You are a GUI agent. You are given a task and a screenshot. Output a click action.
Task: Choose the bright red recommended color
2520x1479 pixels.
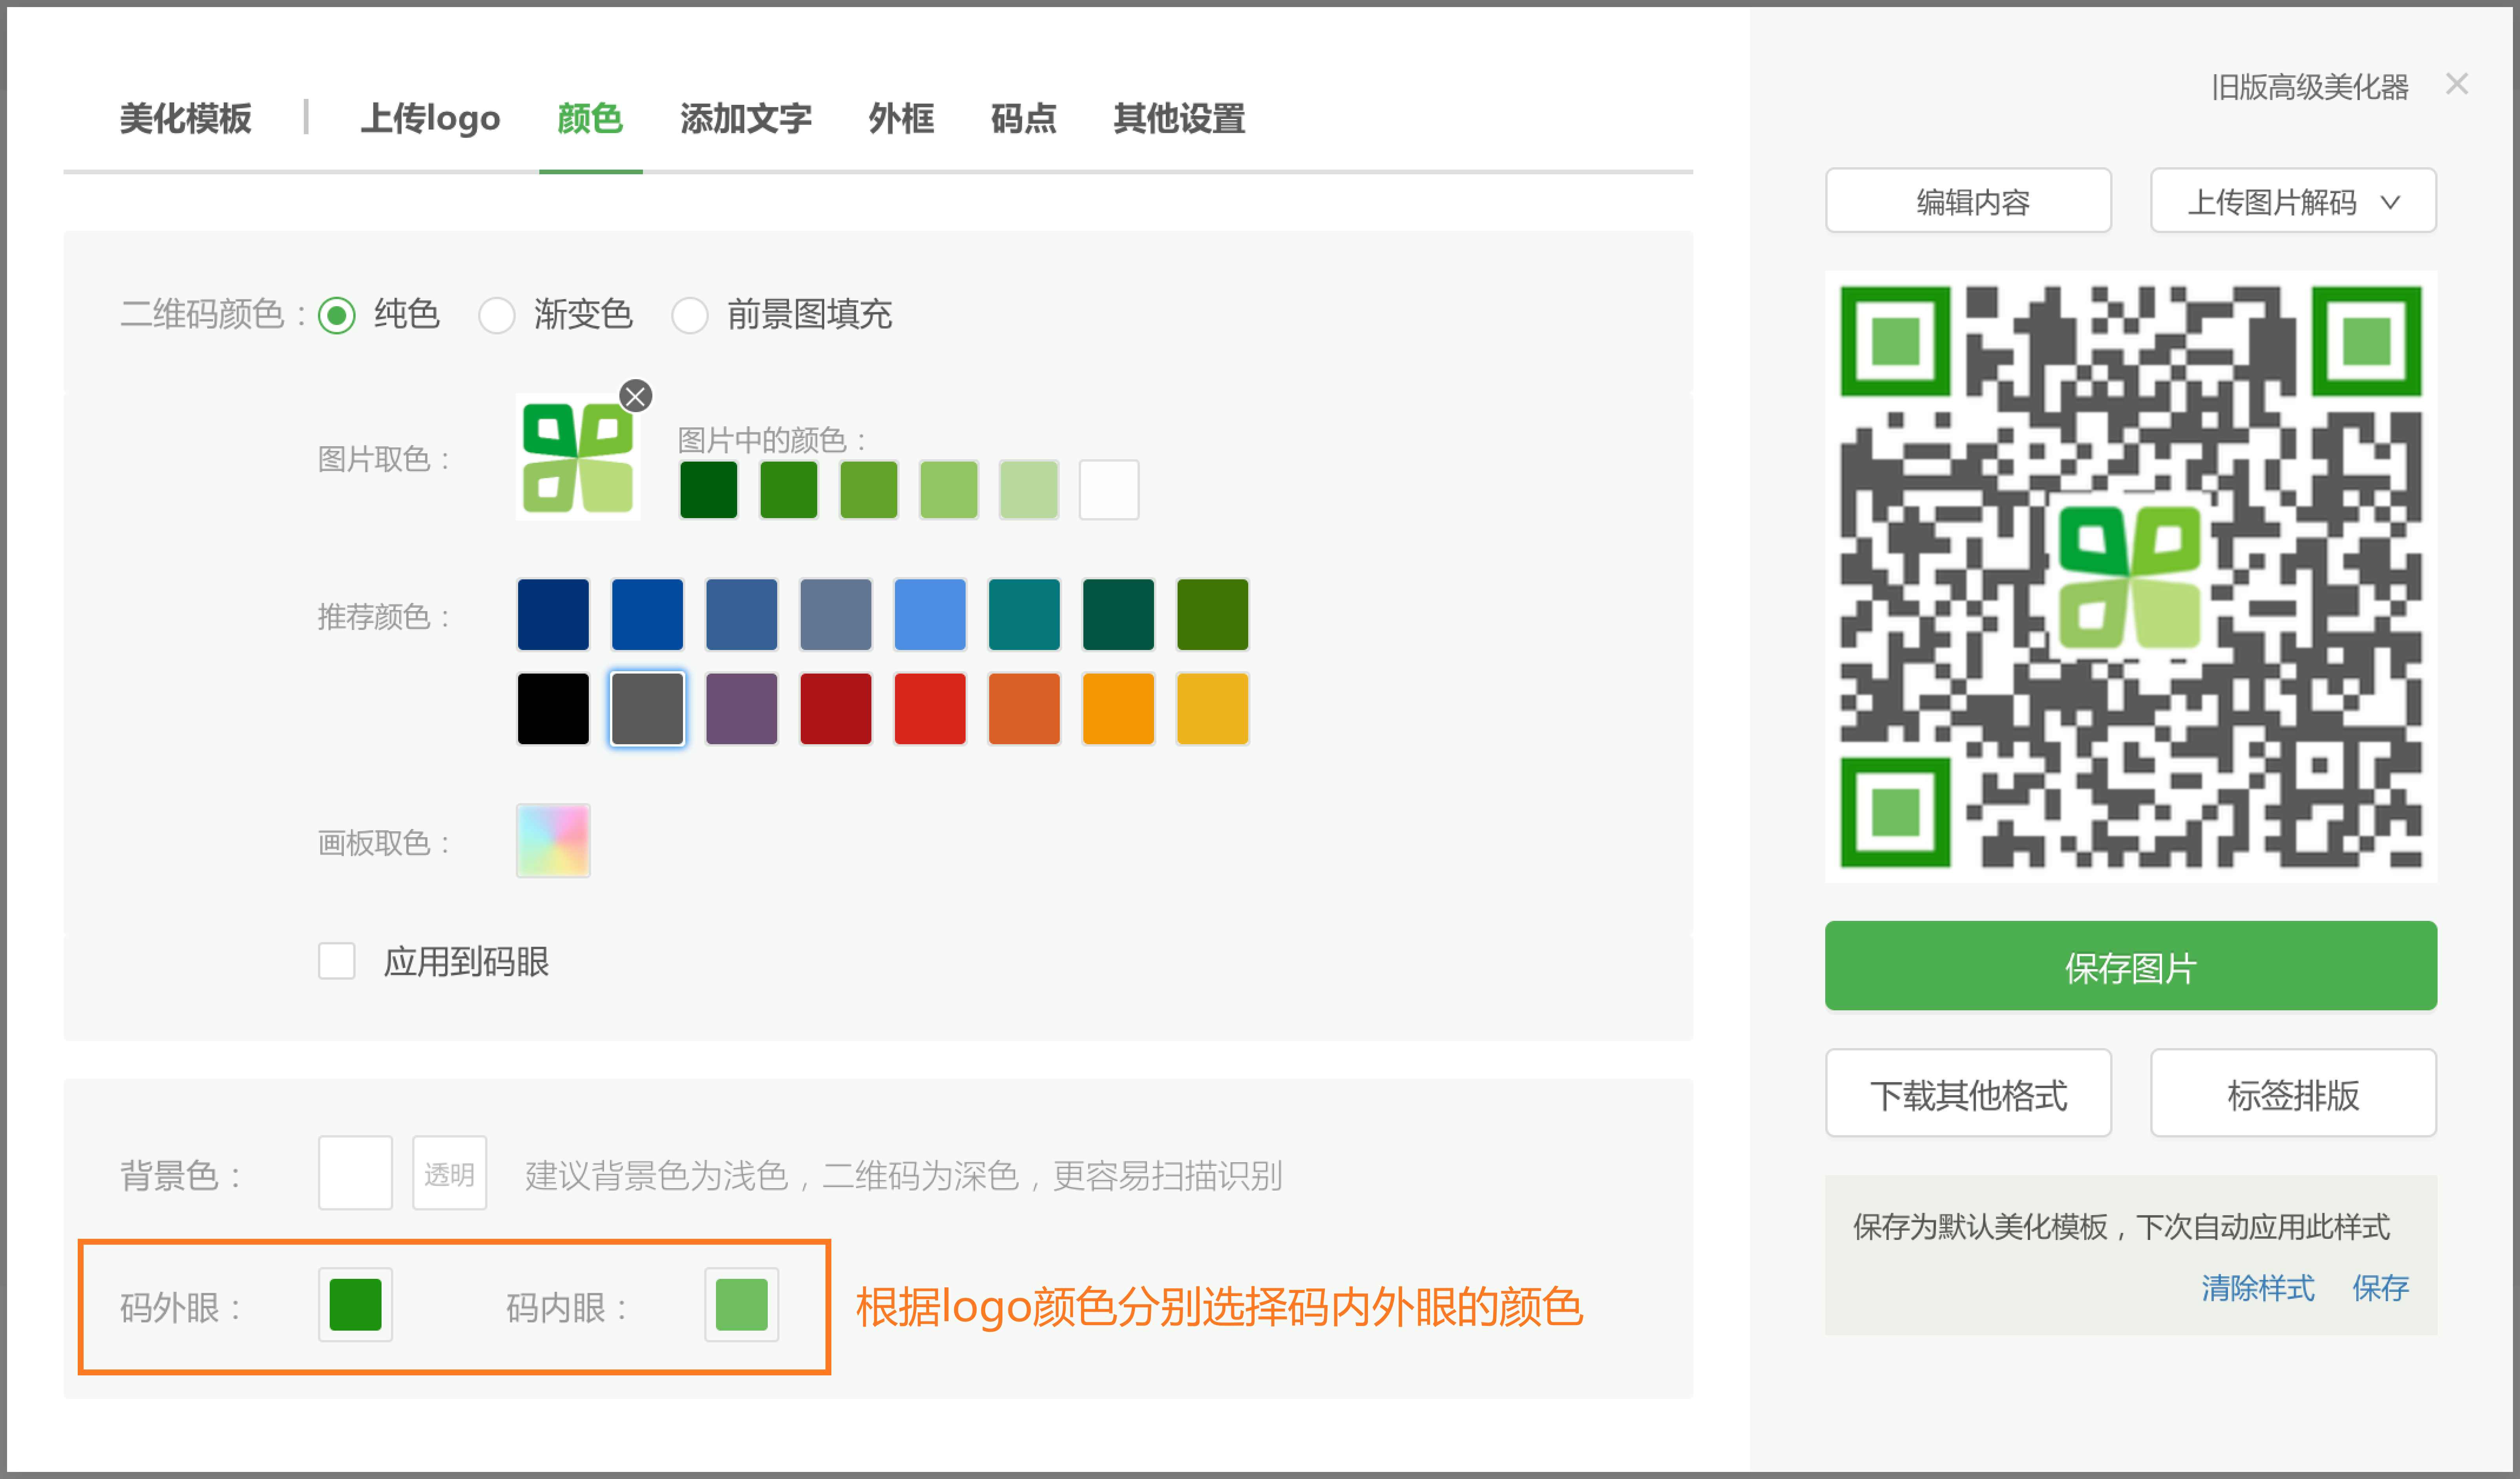(930, 709)
